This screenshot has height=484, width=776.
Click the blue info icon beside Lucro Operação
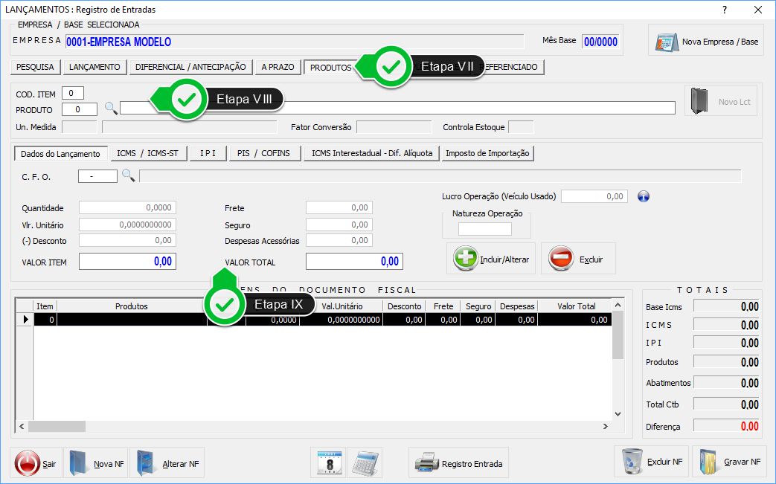pos(644,196)
